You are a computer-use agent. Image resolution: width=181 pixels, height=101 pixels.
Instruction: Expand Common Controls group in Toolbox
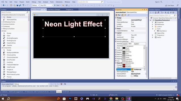coord(2,24)
